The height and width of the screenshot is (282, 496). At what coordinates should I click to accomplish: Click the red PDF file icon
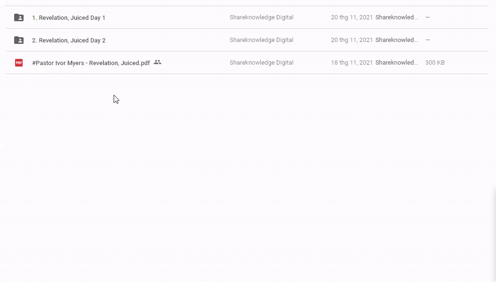pyautogui.click(x=19, y=63)
